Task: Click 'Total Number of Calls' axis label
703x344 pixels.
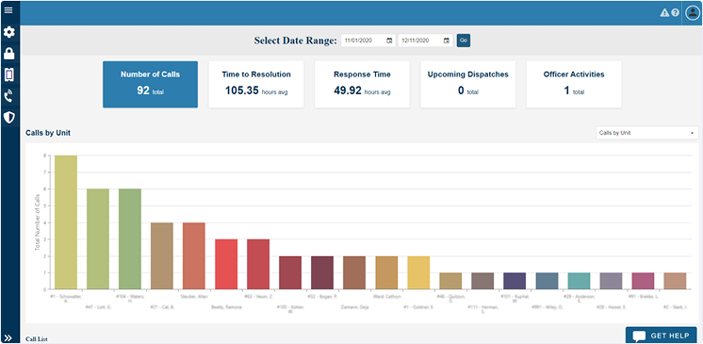Action: coord(37,222)
